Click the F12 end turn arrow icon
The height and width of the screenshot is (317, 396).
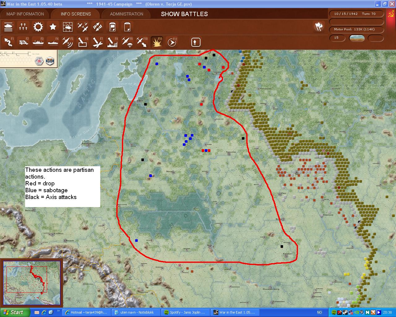[172, 42]
